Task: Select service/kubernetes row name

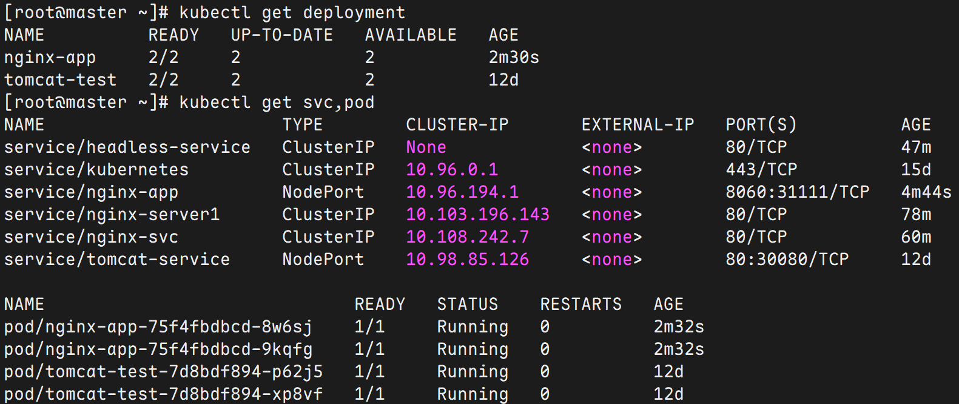Action: [x=96, y=170]
